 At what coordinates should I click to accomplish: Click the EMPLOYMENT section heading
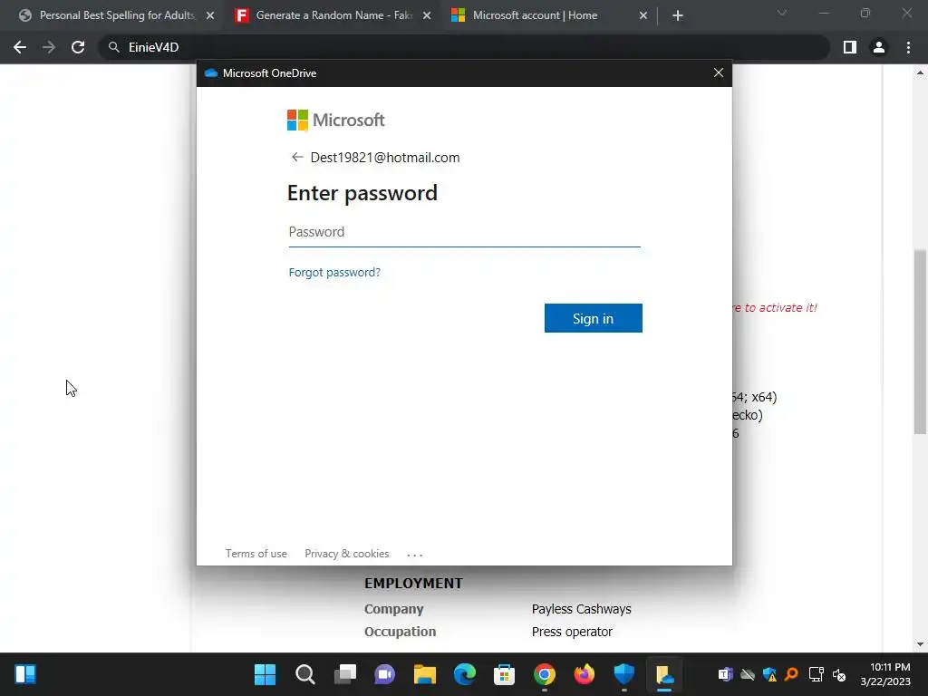[413, 583]
